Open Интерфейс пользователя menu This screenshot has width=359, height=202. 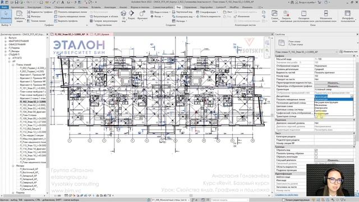[x=348, y=16]
